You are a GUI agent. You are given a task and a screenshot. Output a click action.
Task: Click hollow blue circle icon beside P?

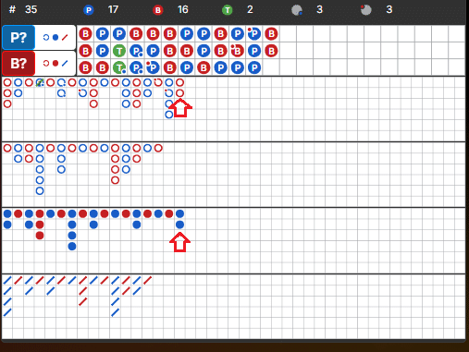coord(46,38)
